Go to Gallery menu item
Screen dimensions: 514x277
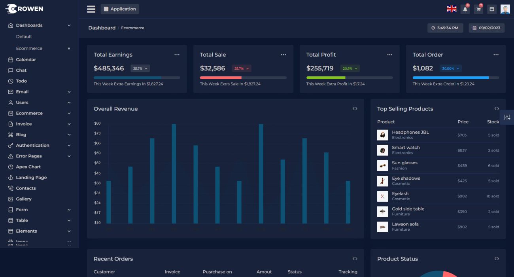24,199
